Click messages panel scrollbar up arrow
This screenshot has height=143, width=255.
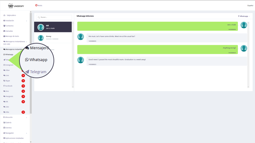pyautogui.click(x=248, y=23)
